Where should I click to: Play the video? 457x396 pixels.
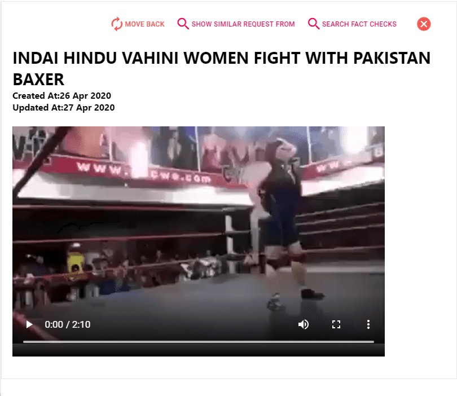point(29,324)
